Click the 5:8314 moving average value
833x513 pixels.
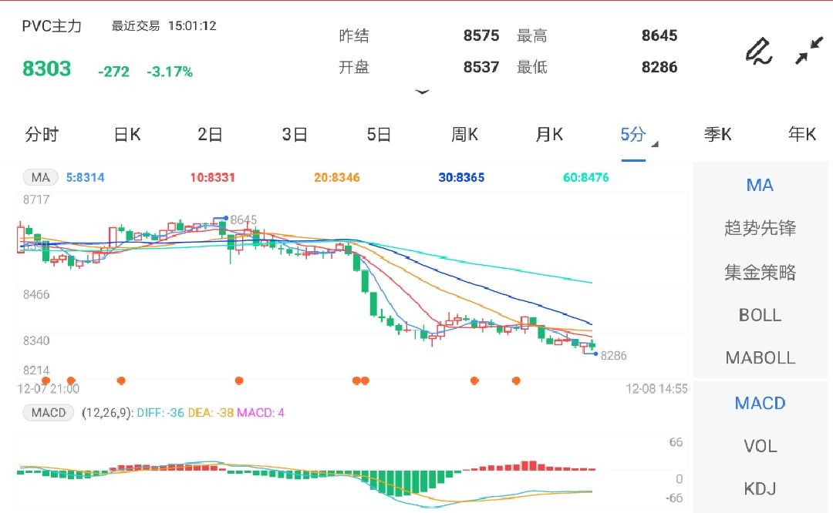85,178
